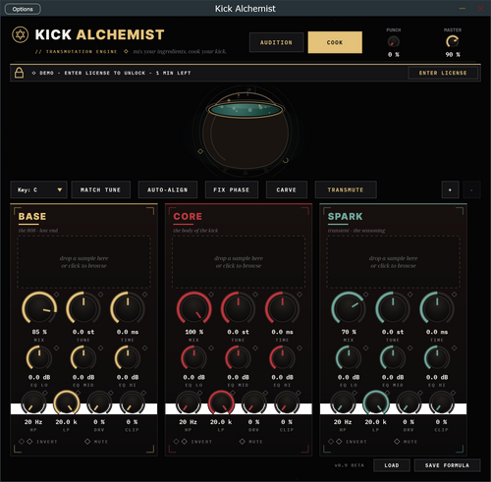Click the '90 %' value under MASTER
Viewport: 491px width, 482px height.
[453, 55]
